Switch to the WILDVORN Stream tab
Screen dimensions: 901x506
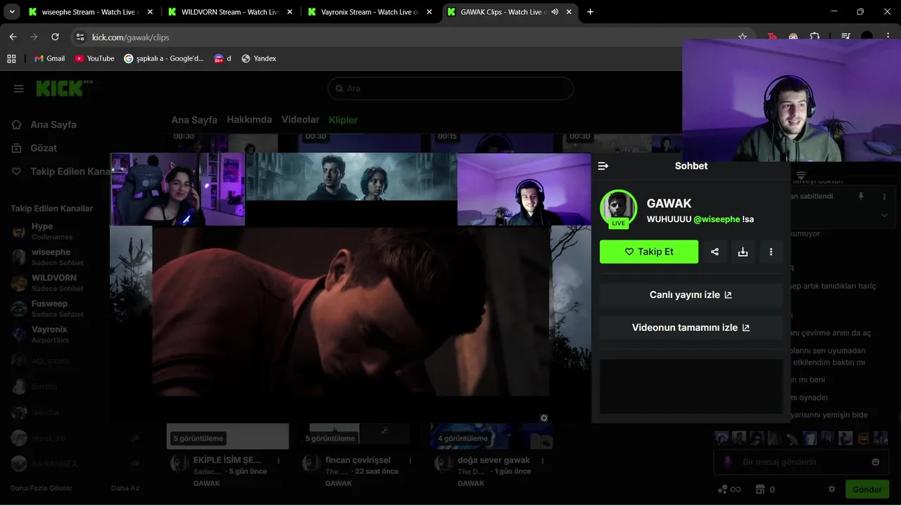(229, 12)
